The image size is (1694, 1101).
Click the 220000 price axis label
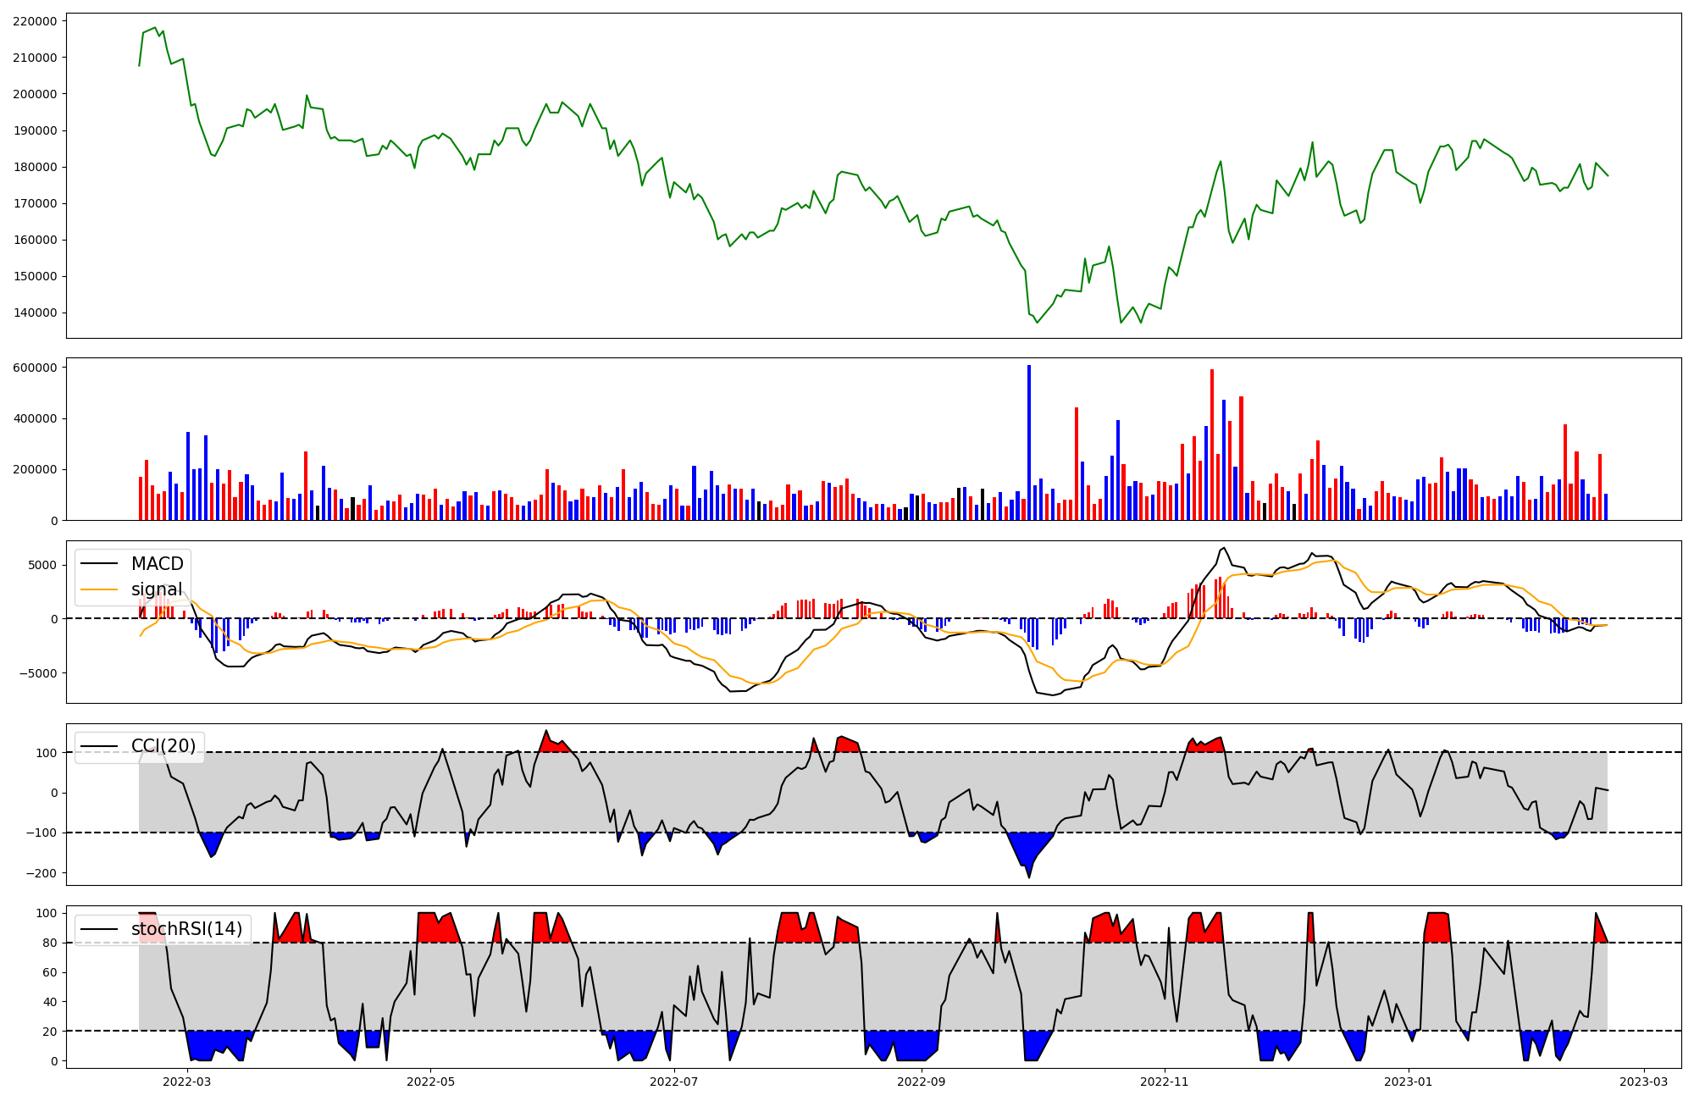pyautogui.click(x=36, y=21)
